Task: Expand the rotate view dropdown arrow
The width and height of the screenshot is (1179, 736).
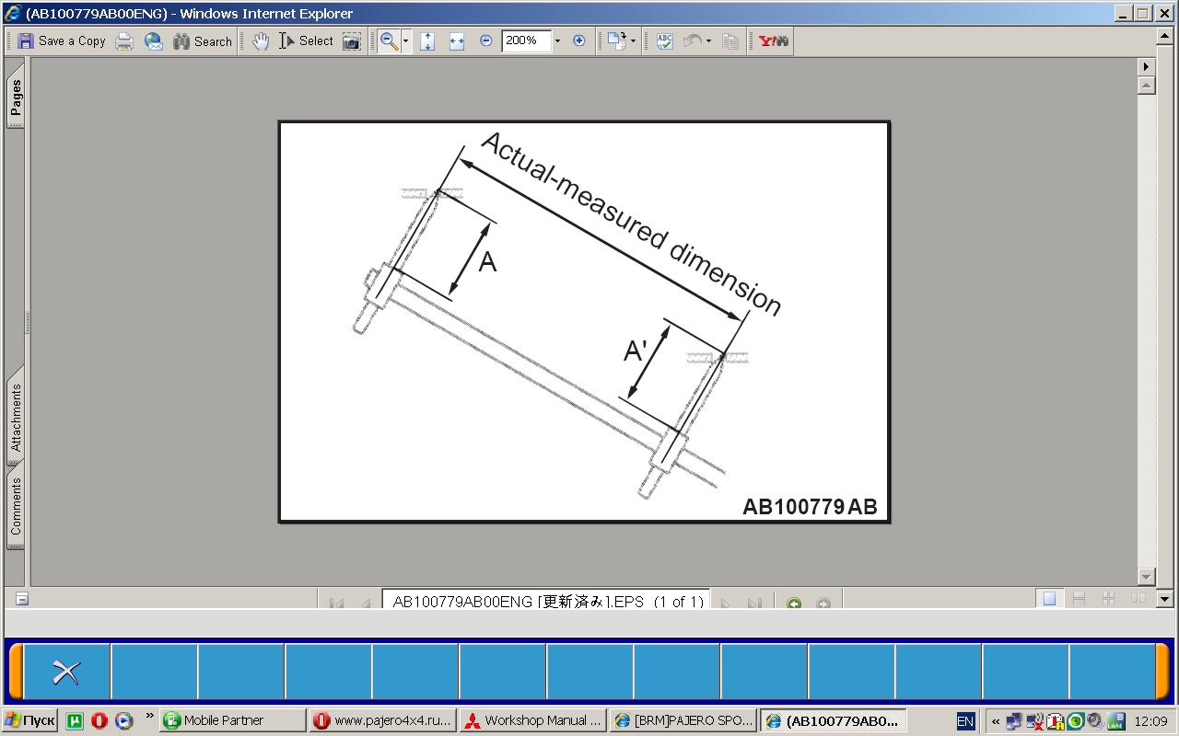Action: click(633, 40)
